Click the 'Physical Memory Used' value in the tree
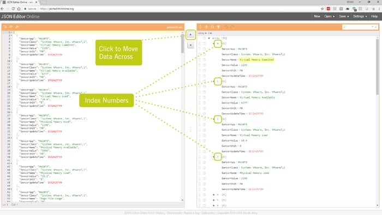 point(254,173)
